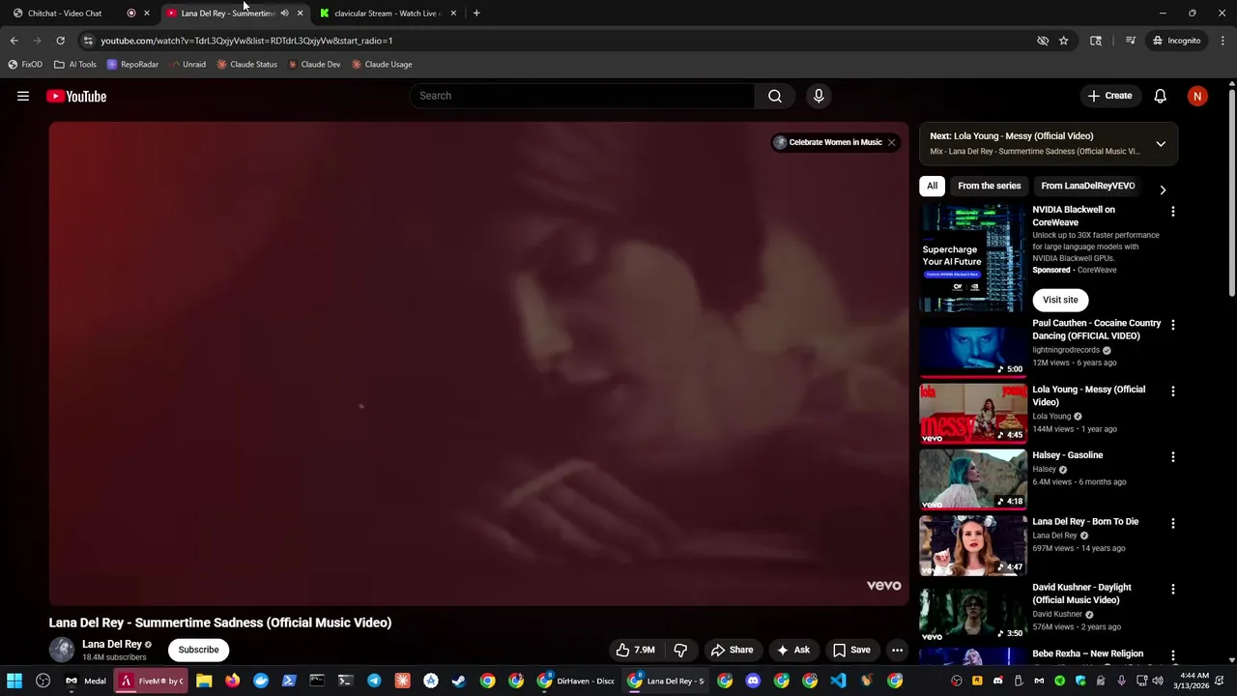Click the eye-slash tracking protection icon
1237x696 pixels.
click(x=1043, y=41)
